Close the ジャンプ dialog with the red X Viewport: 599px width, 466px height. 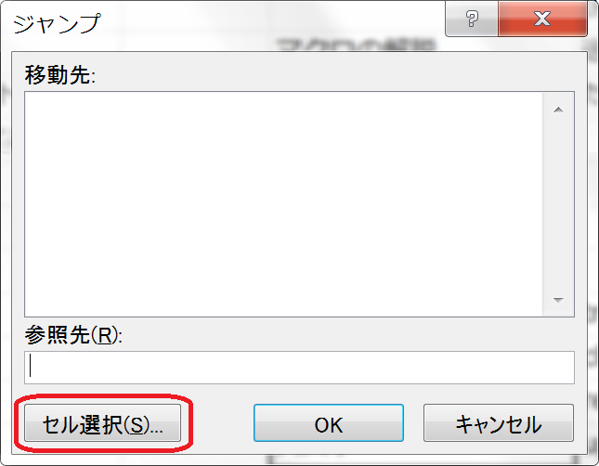point(542,19)
